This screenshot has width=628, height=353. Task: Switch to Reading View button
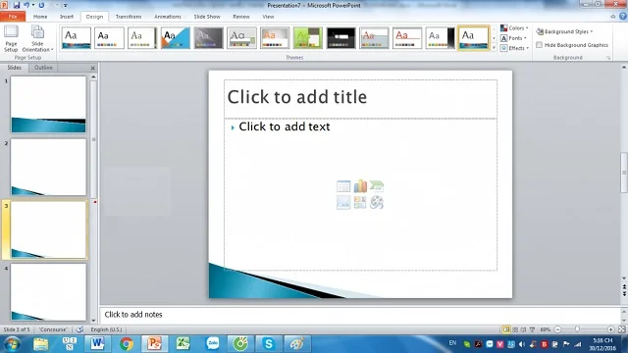(523, 329)
